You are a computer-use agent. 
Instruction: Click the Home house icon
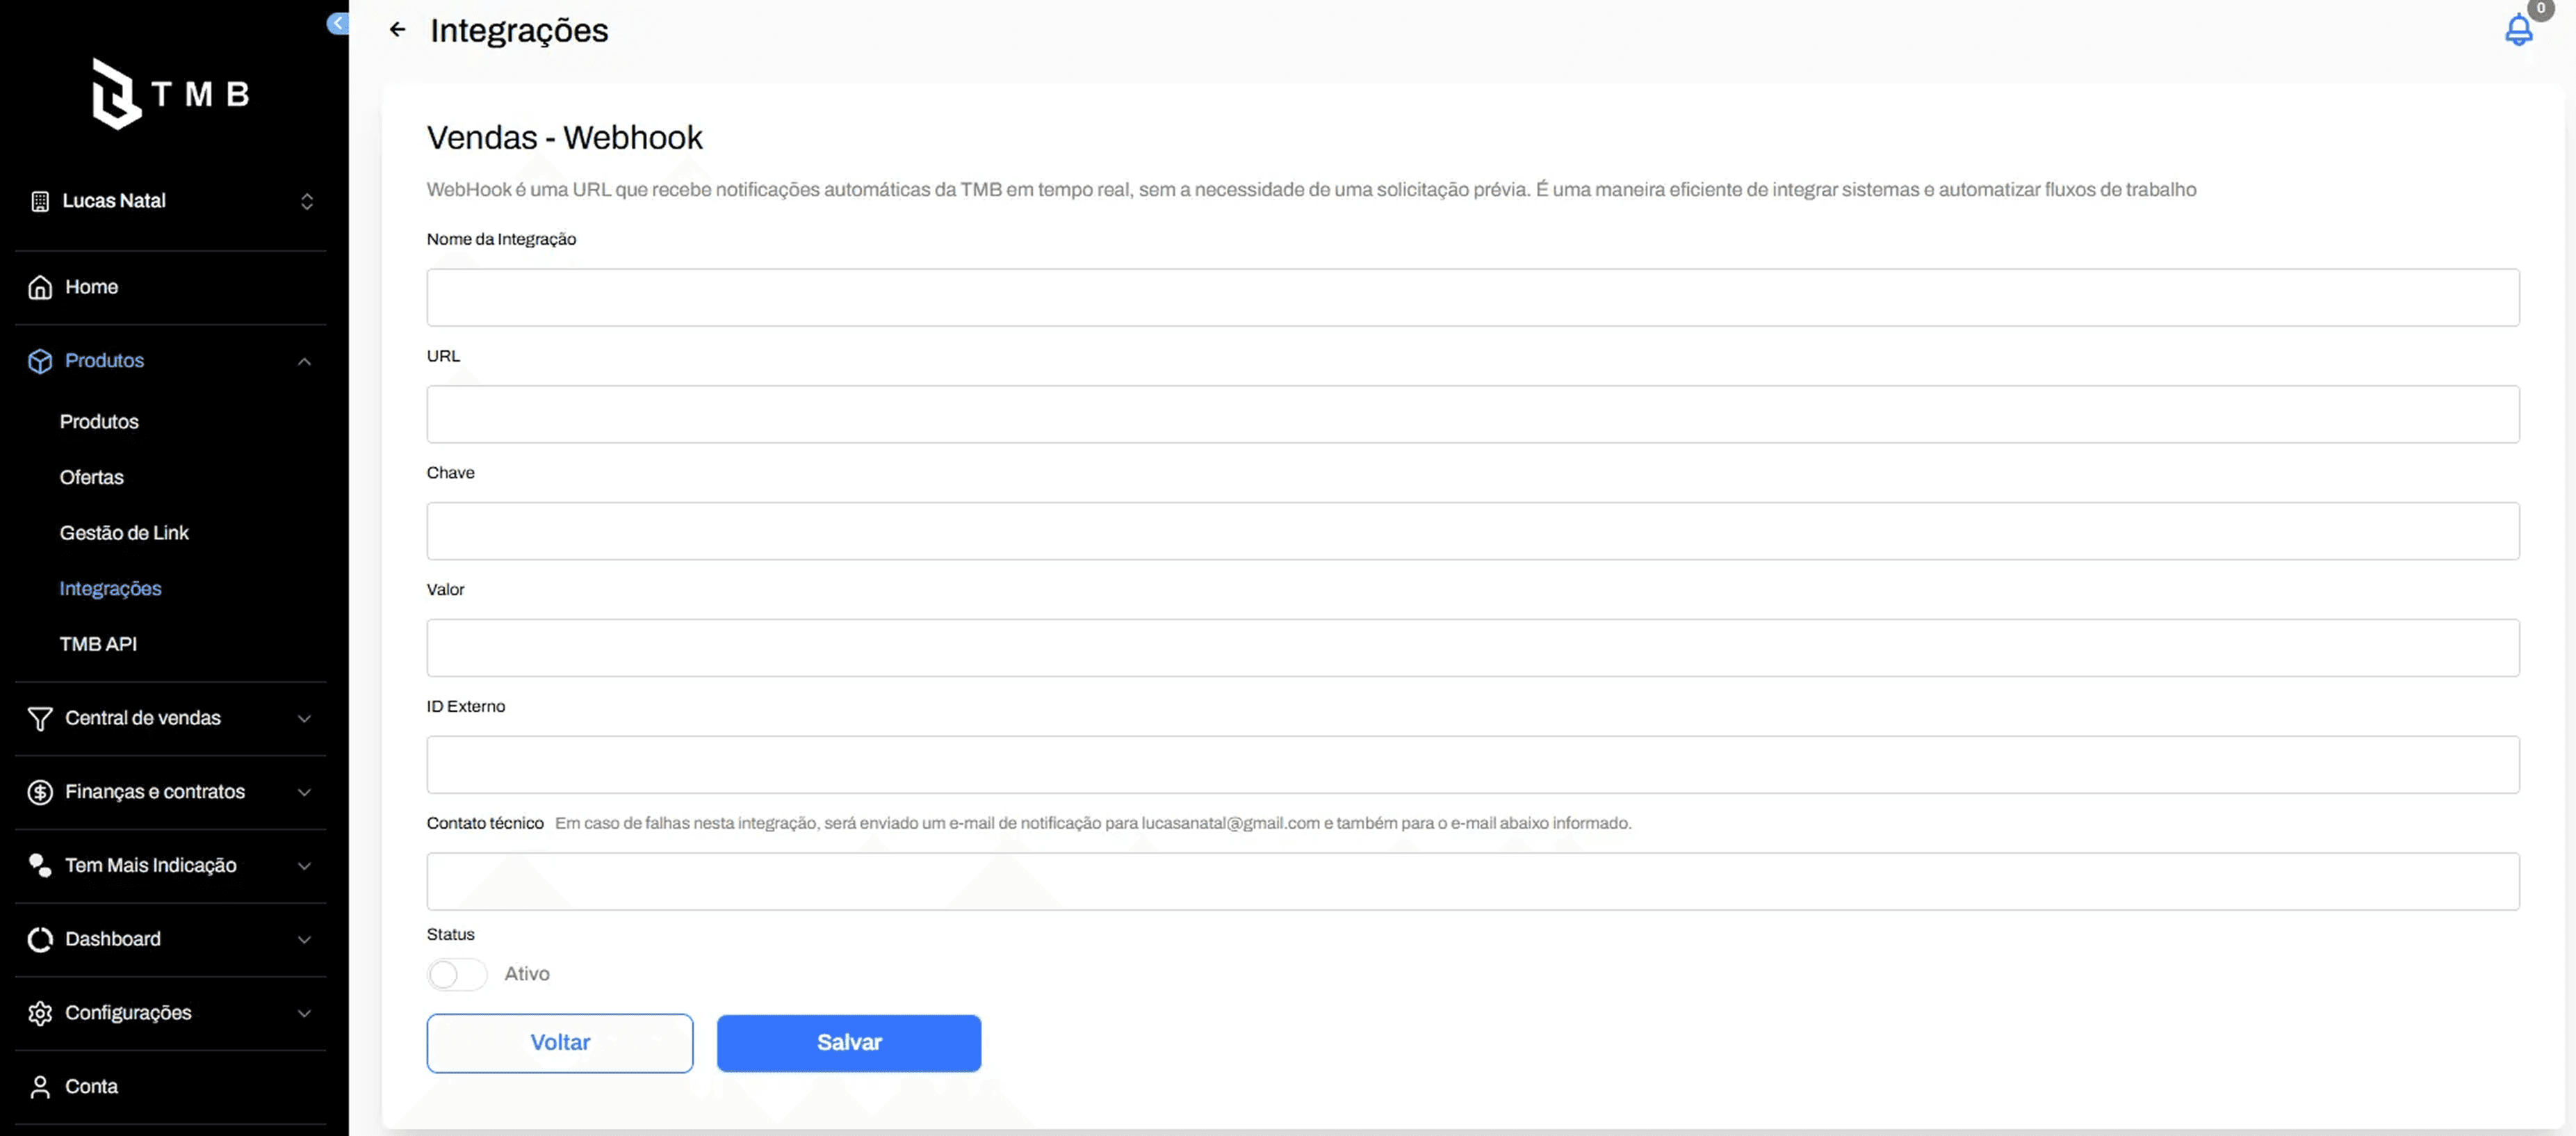click(x=40, y=287)
